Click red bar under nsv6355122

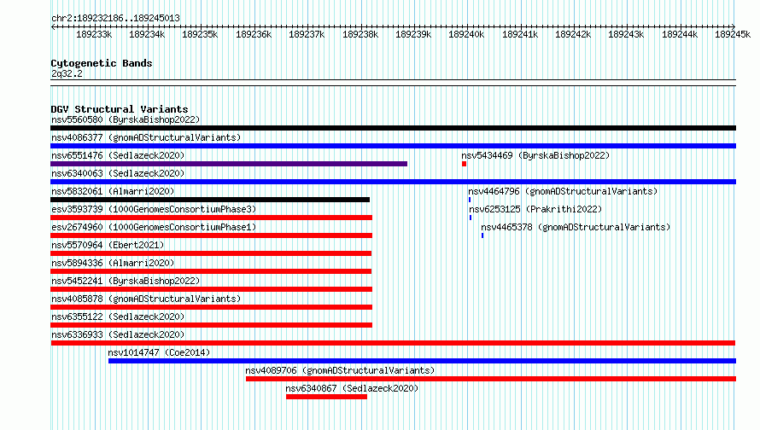(211, 325)
